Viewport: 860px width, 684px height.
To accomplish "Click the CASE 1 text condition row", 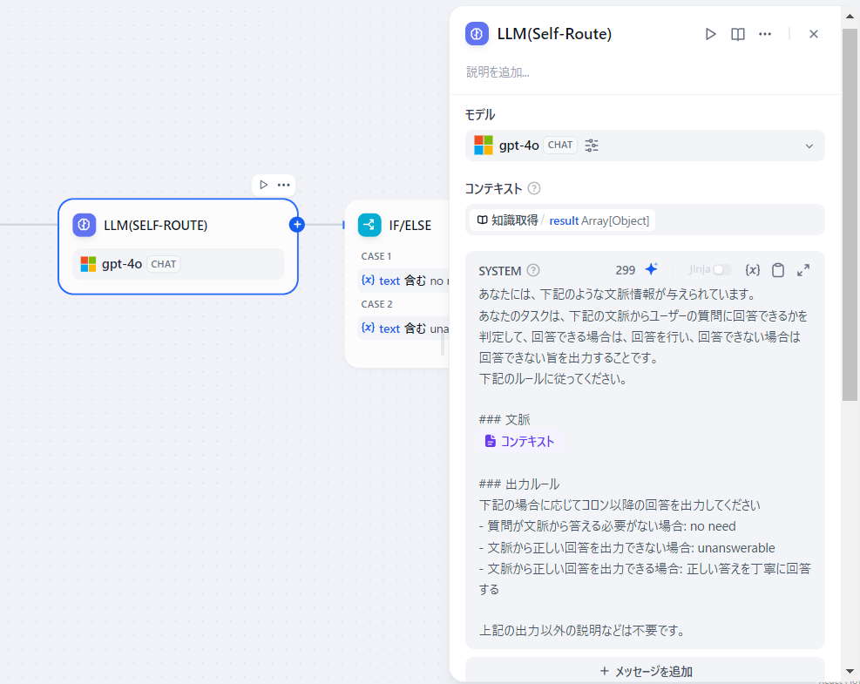I will [x=404, y=281].
